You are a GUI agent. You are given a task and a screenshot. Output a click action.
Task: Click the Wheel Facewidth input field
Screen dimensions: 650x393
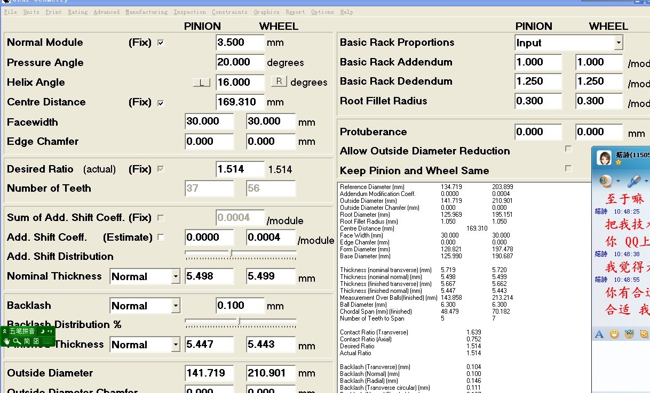pyautogui.click(x=271, y=121)
